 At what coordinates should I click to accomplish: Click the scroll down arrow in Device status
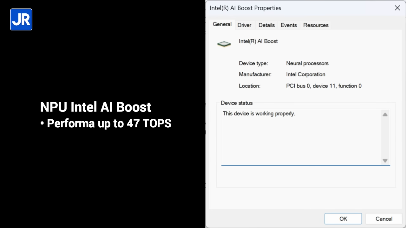[385, 161]
